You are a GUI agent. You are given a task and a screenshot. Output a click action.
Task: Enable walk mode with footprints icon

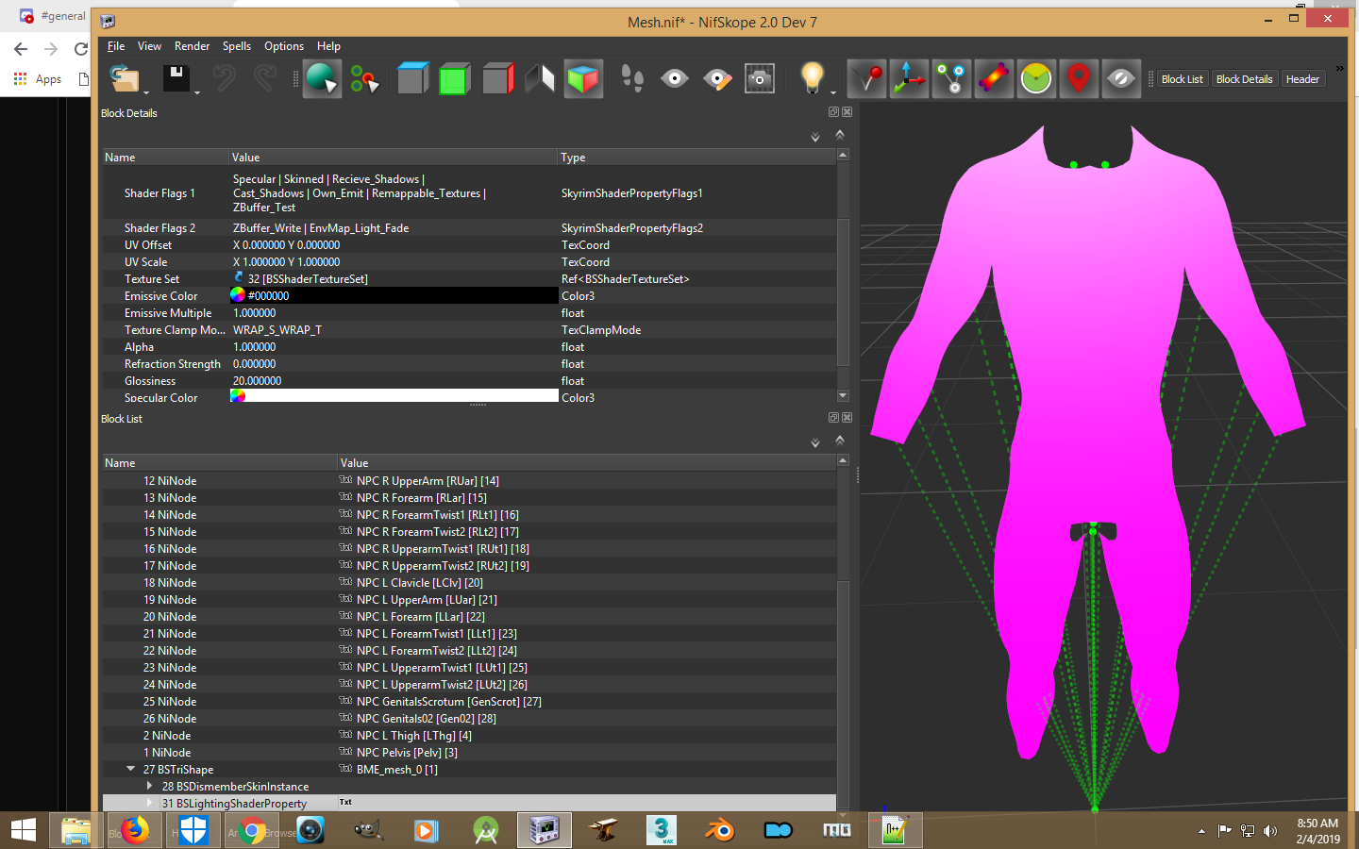(631, 78)
